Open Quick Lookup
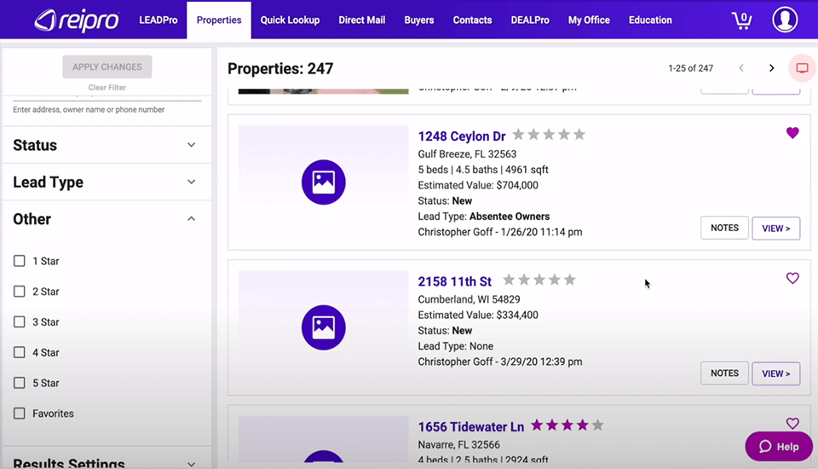Viewport: 818px width, 469px height. (290, 20)
